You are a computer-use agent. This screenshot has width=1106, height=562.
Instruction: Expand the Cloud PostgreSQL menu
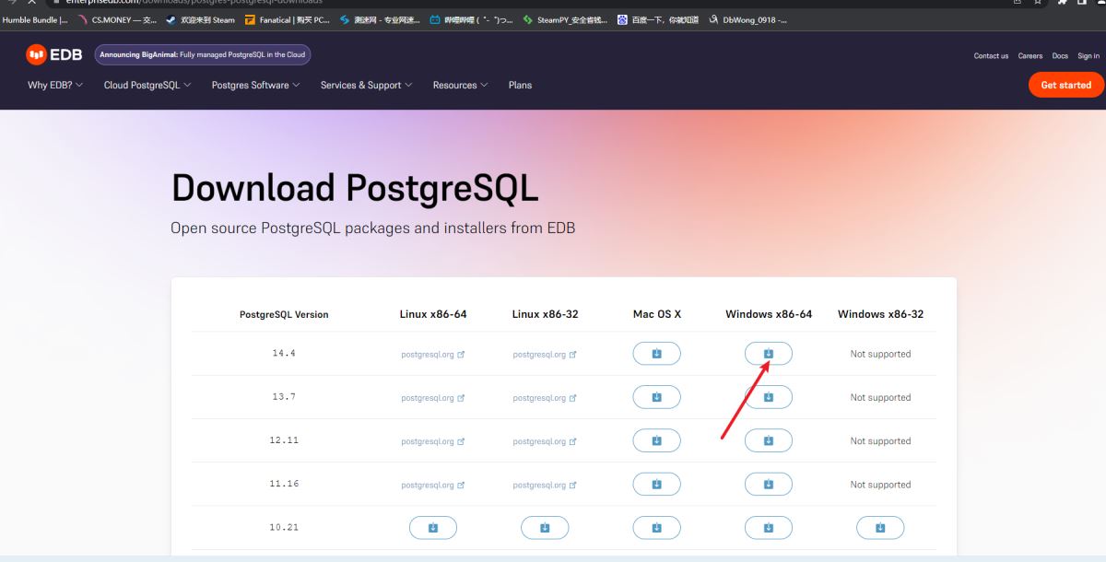147,85
